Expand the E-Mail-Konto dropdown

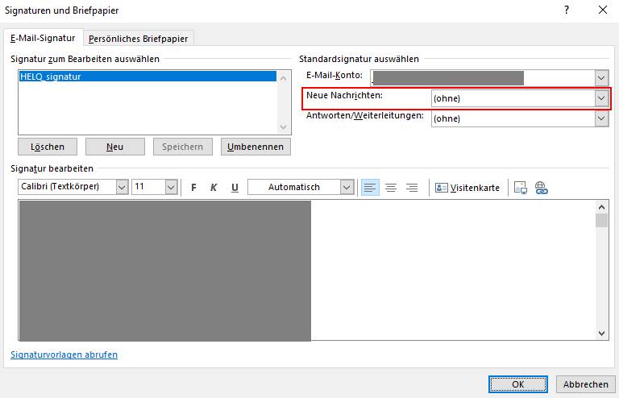tap(600, 77)
